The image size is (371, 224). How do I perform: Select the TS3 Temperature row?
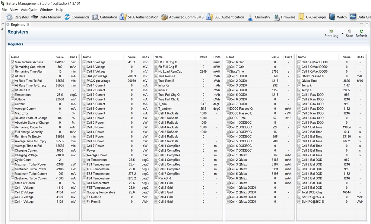pos(116,174)
